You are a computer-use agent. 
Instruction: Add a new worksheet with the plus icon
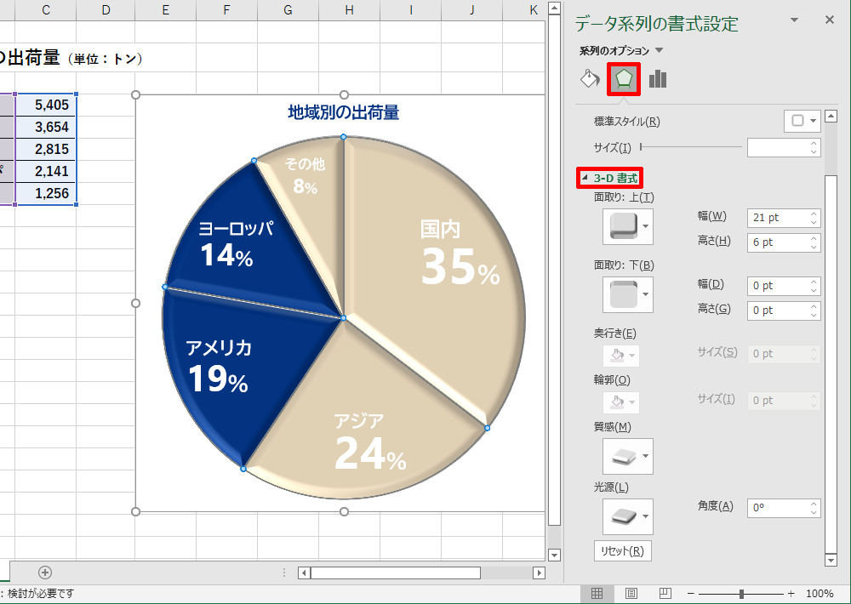click(44, 573)
